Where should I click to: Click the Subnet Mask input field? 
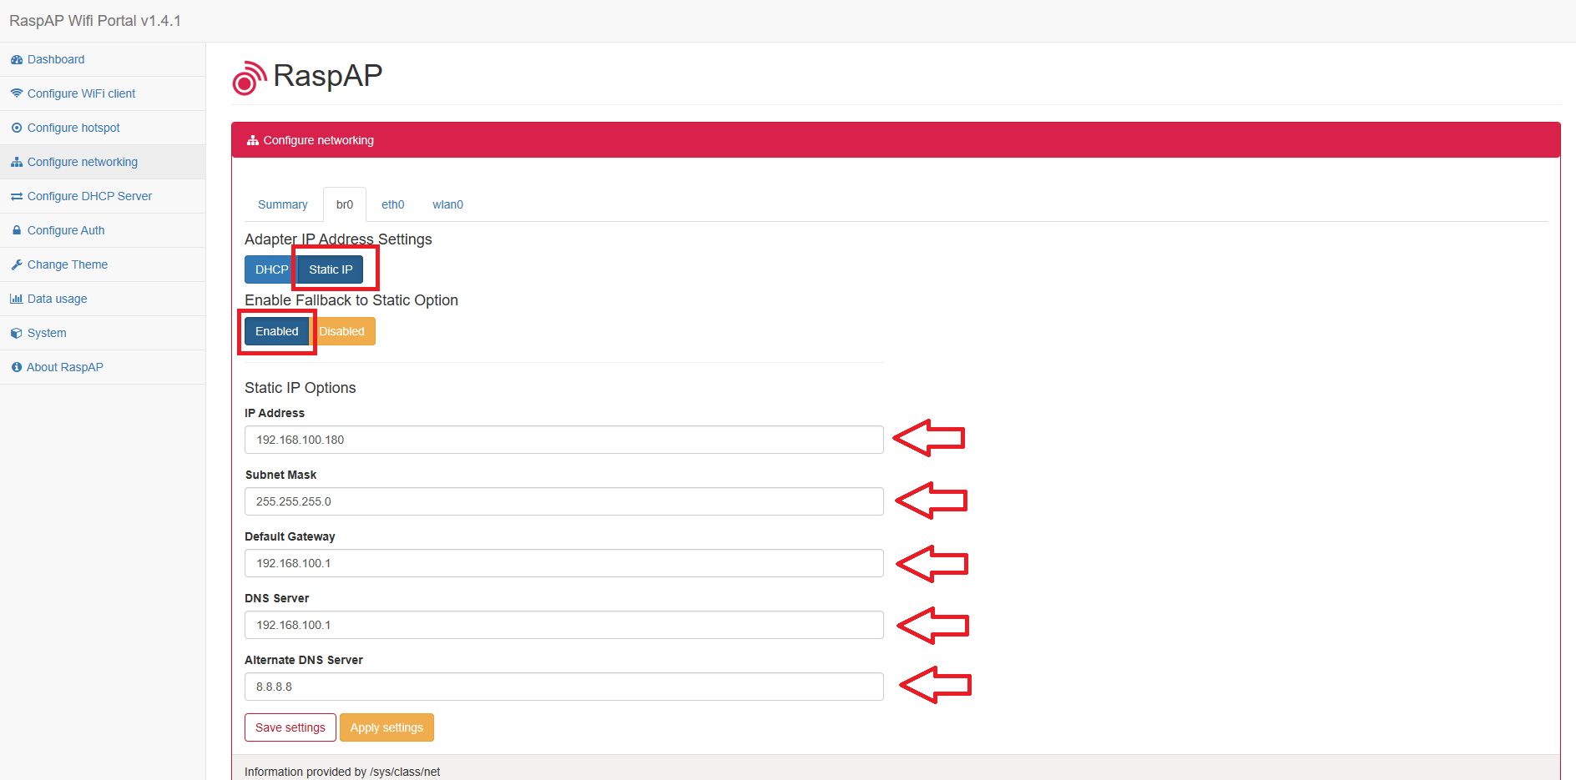564,501
